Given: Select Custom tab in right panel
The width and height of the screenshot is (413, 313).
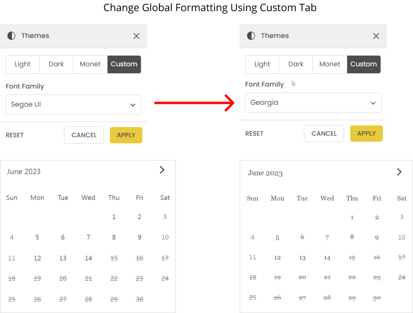Looking at the screenshot, I should [x=363, y=64].
